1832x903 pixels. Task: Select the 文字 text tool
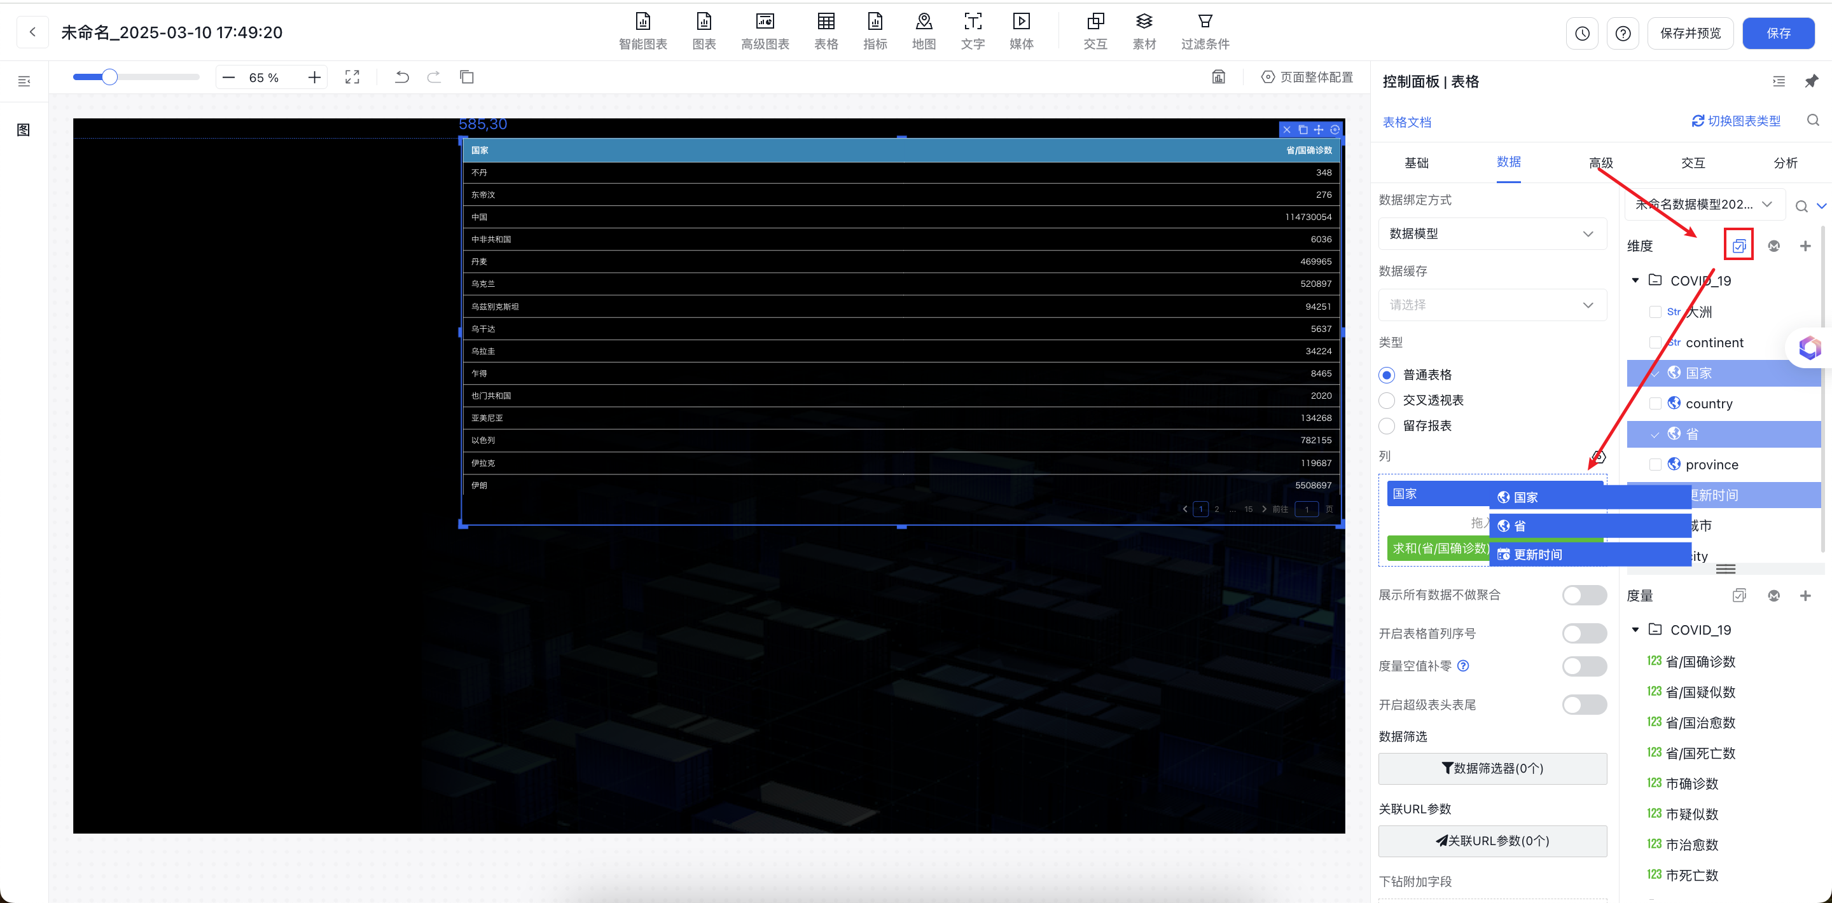pyautogui.click(x=972, y=32)
